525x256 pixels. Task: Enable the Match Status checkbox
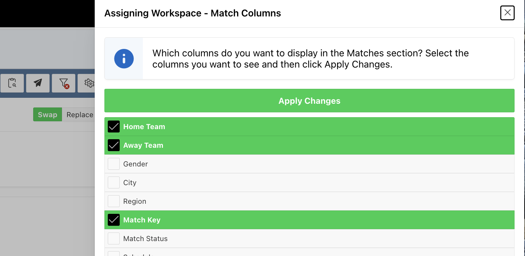[x=114, y=239]
